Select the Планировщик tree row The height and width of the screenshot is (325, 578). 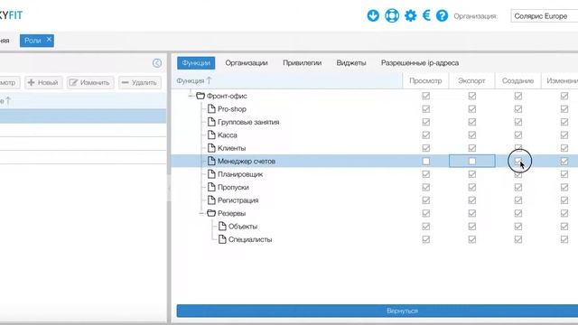coord(375,174)
